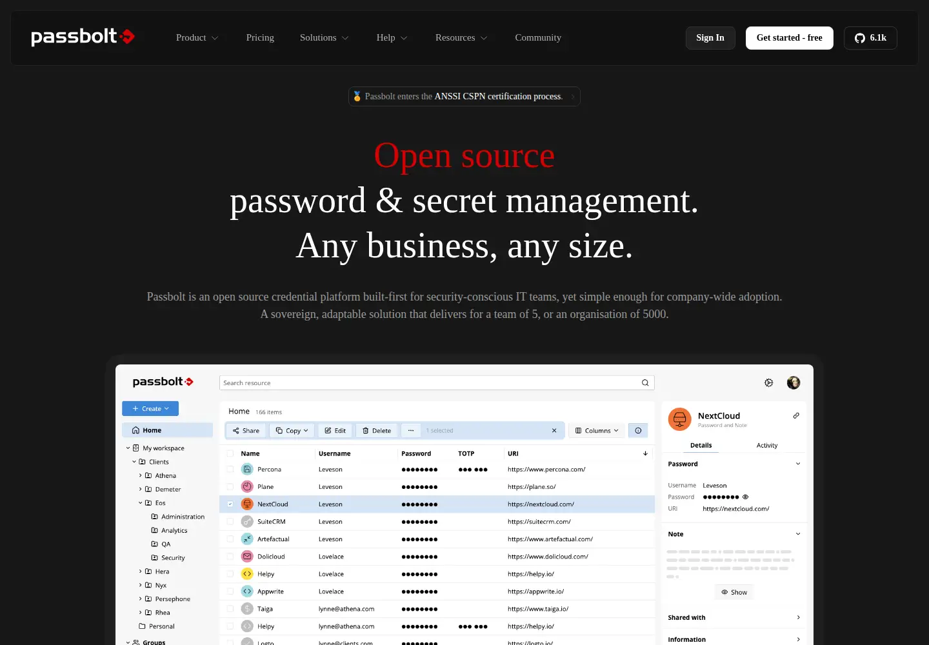Clear selection with the X icon
The height and width of the screenshot is (645, 929).
[x=554, y=430]
